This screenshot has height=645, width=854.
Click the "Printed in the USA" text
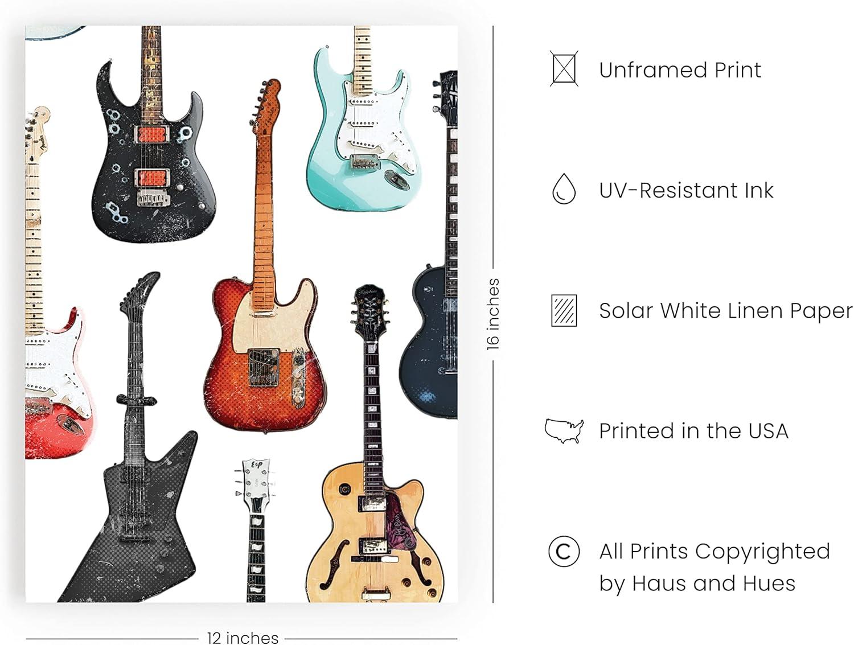coord(693,431)
